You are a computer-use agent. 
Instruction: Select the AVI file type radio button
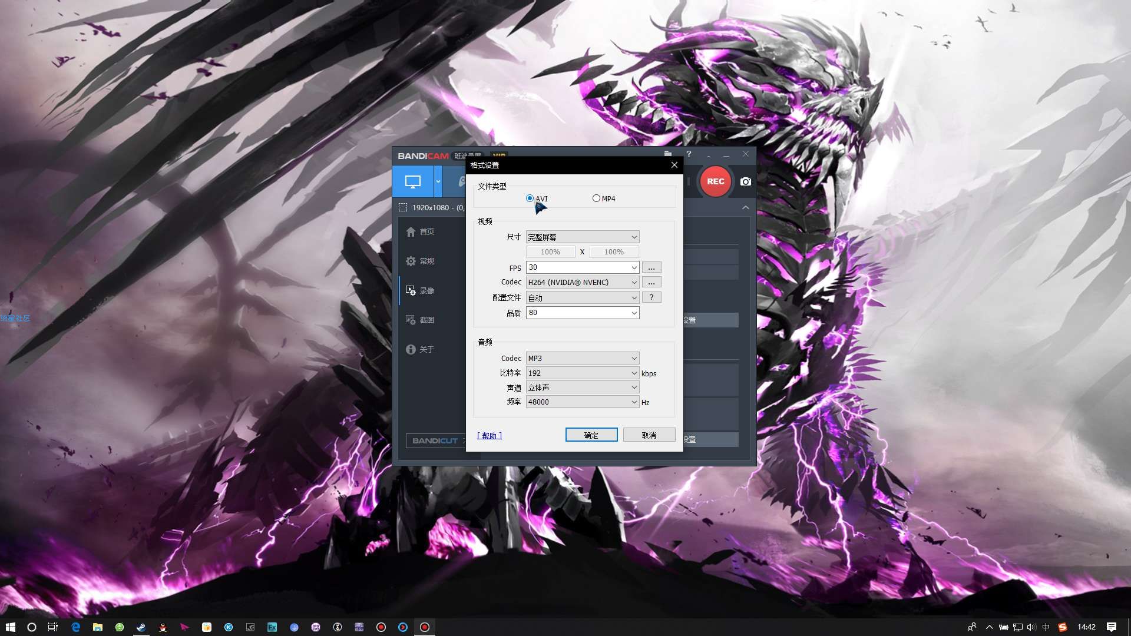pos(530,198)
